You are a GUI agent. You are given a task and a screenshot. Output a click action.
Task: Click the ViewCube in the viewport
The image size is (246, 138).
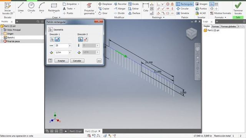pos(191,33)
